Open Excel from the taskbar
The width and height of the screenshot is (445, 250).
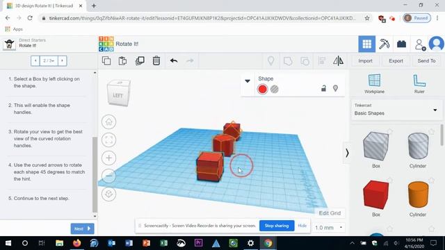tap(164, 243)
